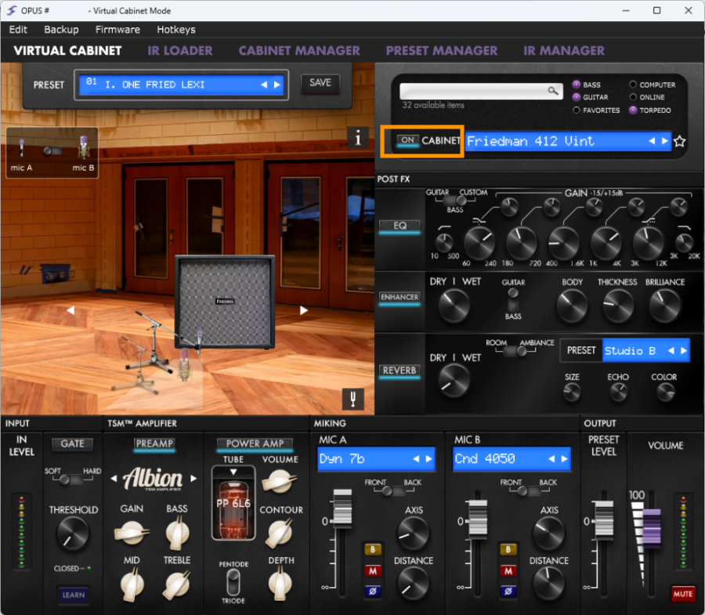The image size is (705, 615).
Task: Choose next reverb preset after Studio B
Action: click(684, 351)
